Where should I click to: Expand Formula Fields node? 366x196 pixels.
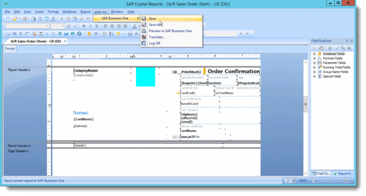[314, 58]
